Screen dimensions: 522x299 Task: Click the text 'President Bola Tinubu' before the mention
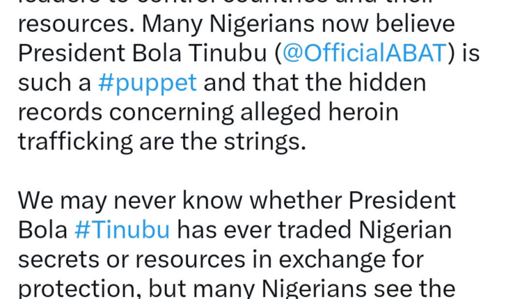[143, 54]
